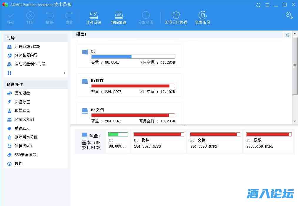Click 启动光盘制作向导 in sidebar

pos(30,64)
